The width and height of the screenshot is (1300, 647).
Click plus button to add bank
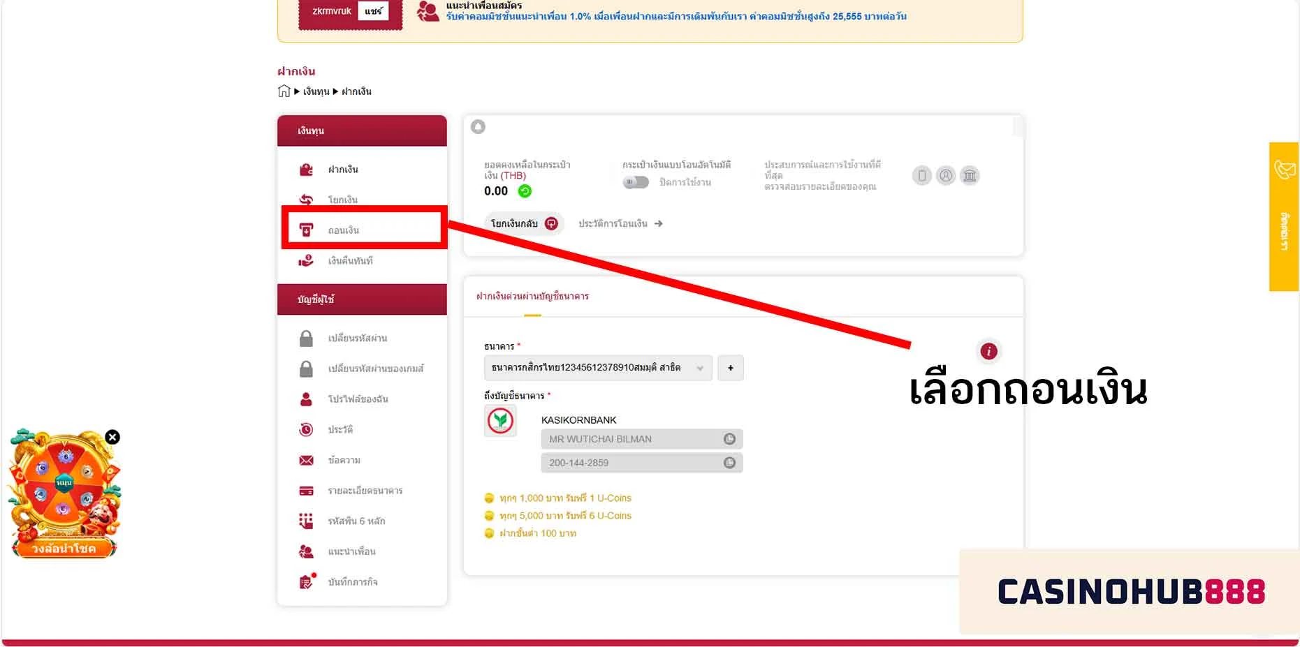tap(731, 368)
